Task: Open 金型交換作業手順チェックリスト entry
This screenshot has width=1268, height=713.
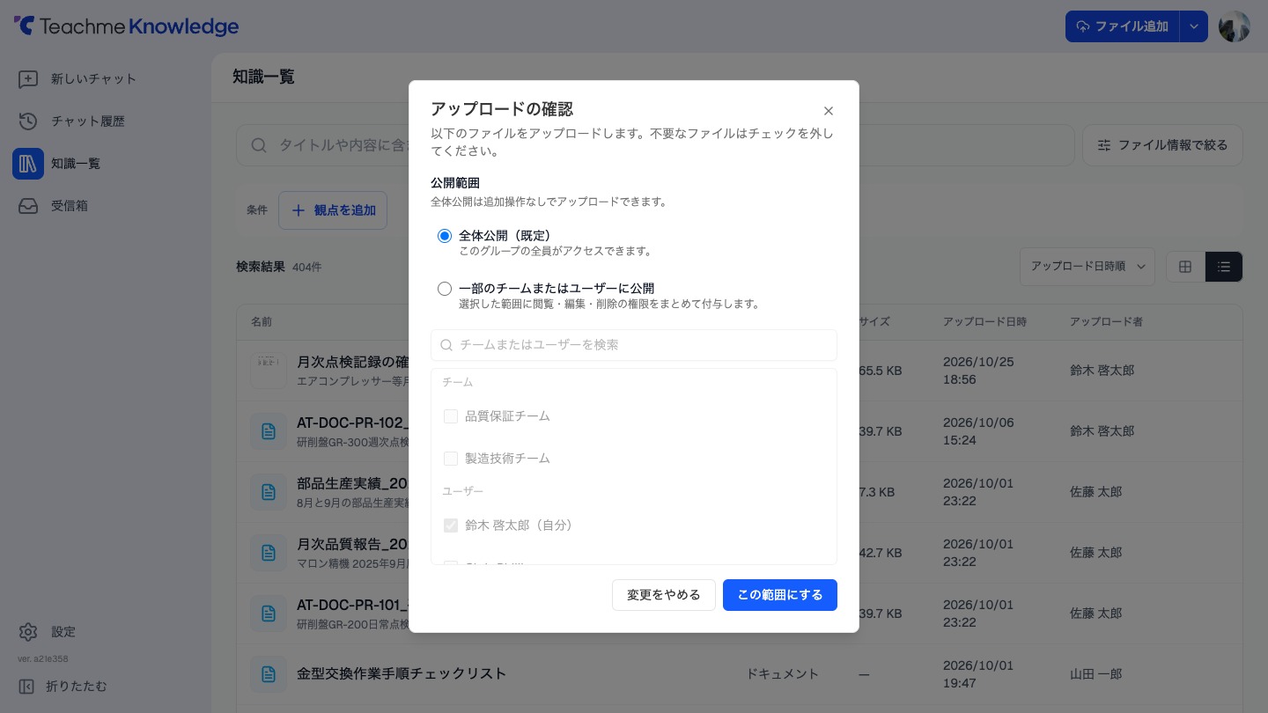Action: (402, 673)
